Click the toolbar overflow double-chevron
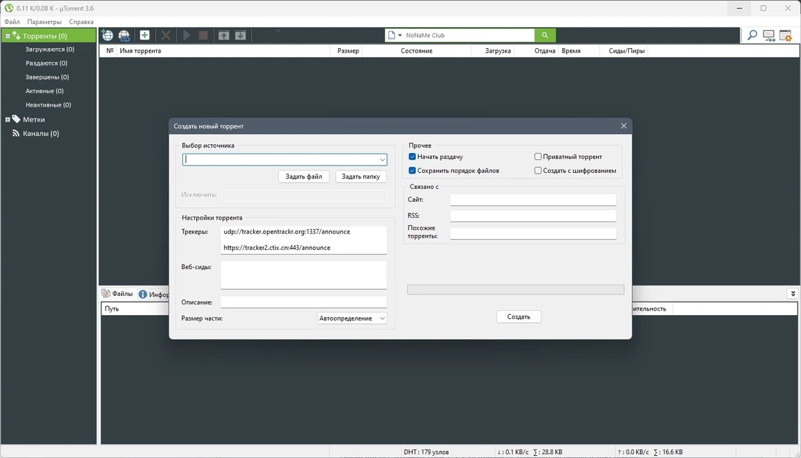Viewport: 801px width, 458px height. coord(278,31)
